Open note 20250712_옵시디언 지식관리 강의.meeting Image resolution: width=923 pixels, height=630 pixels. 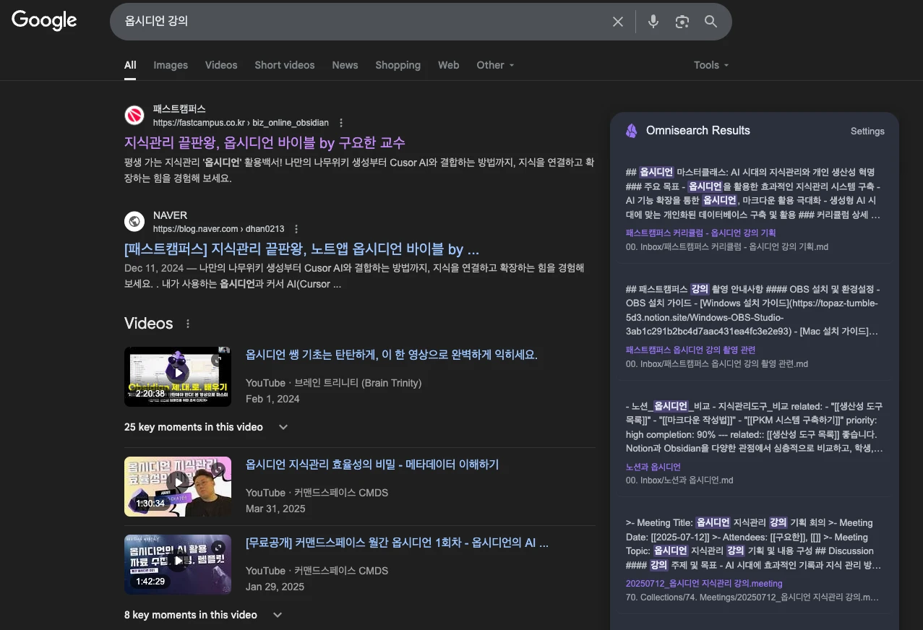click(x=704, y=584)
